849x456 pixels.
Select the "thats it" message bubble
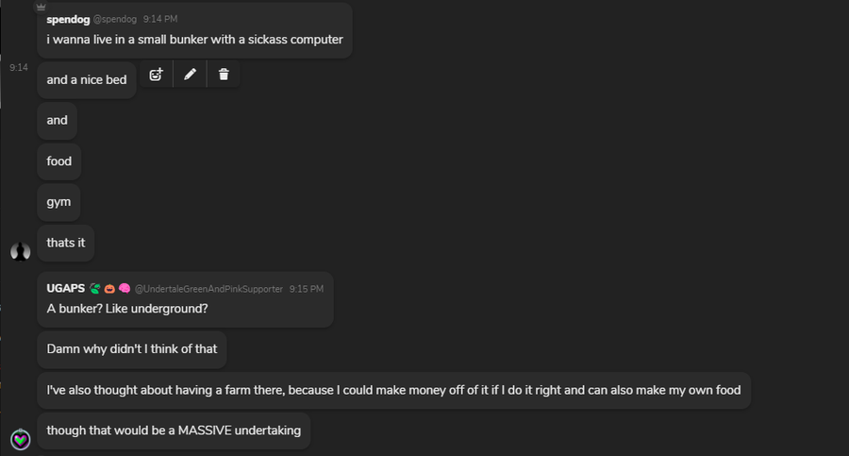66,243
